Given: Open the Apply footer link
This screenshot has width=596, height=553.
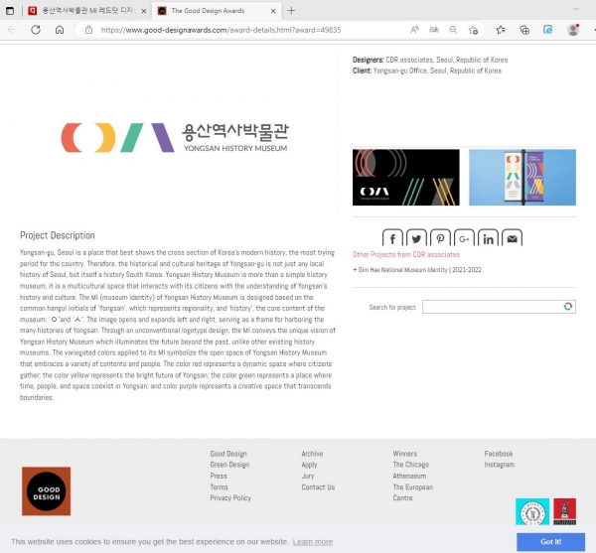Looking at the screenshot, I should (x=309, y=465).
